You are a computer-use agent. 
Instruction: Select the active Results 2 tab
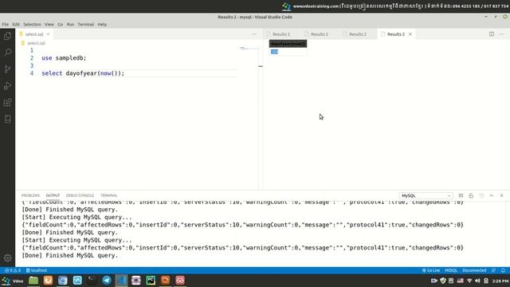(x=395, y=34)
